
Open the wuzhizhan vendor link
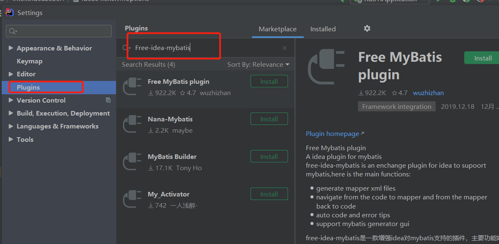[x=428, y=93]
